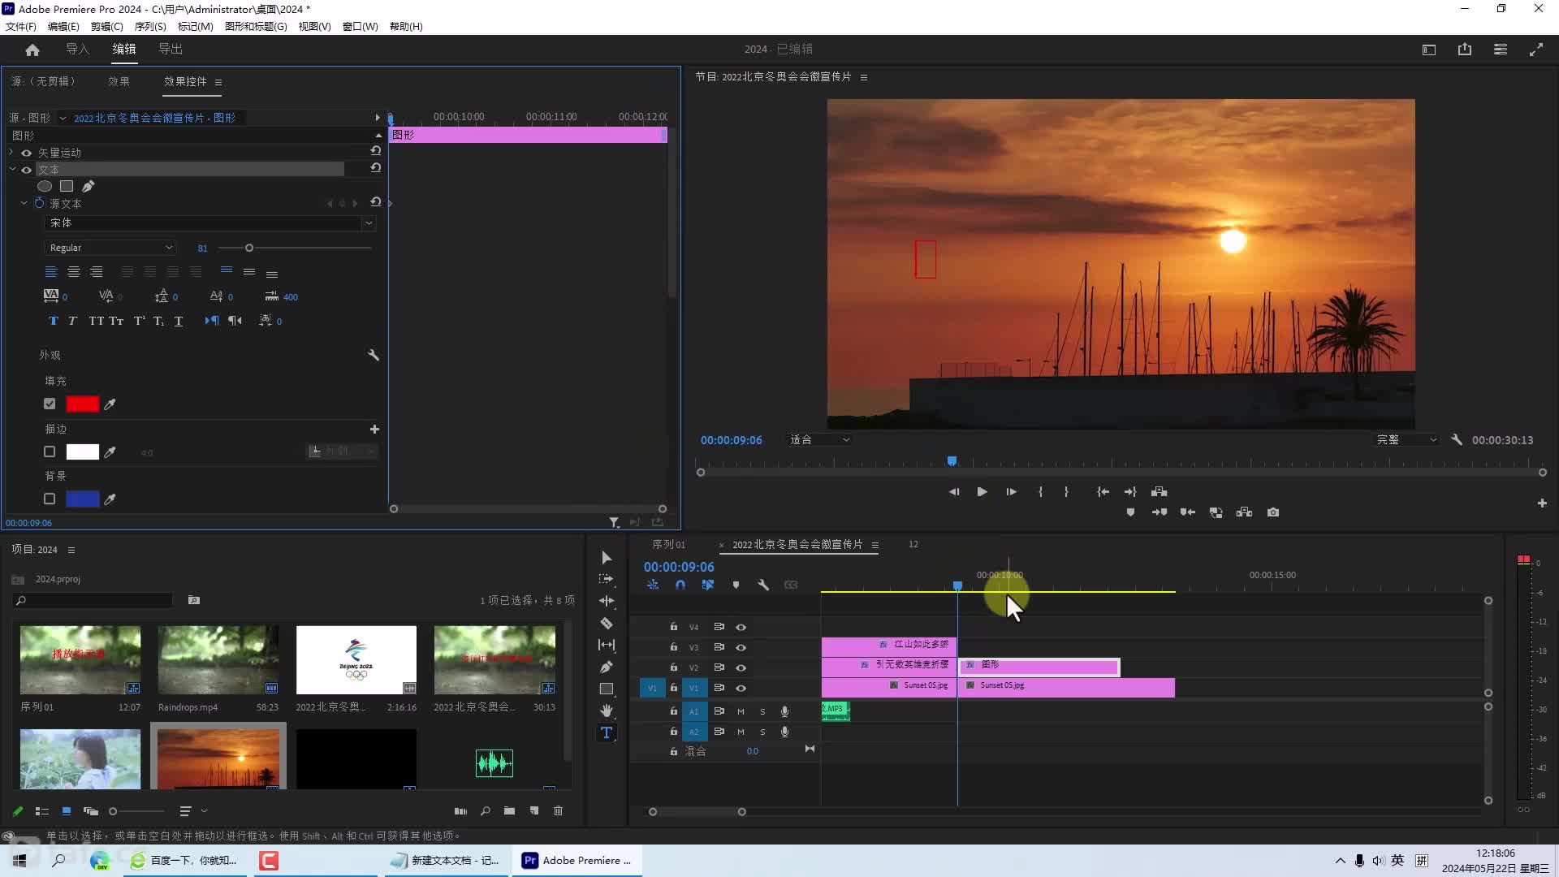Viewport: 1559px width, 877px height.
Task: Step back one frame
Action: click(953, 491)
